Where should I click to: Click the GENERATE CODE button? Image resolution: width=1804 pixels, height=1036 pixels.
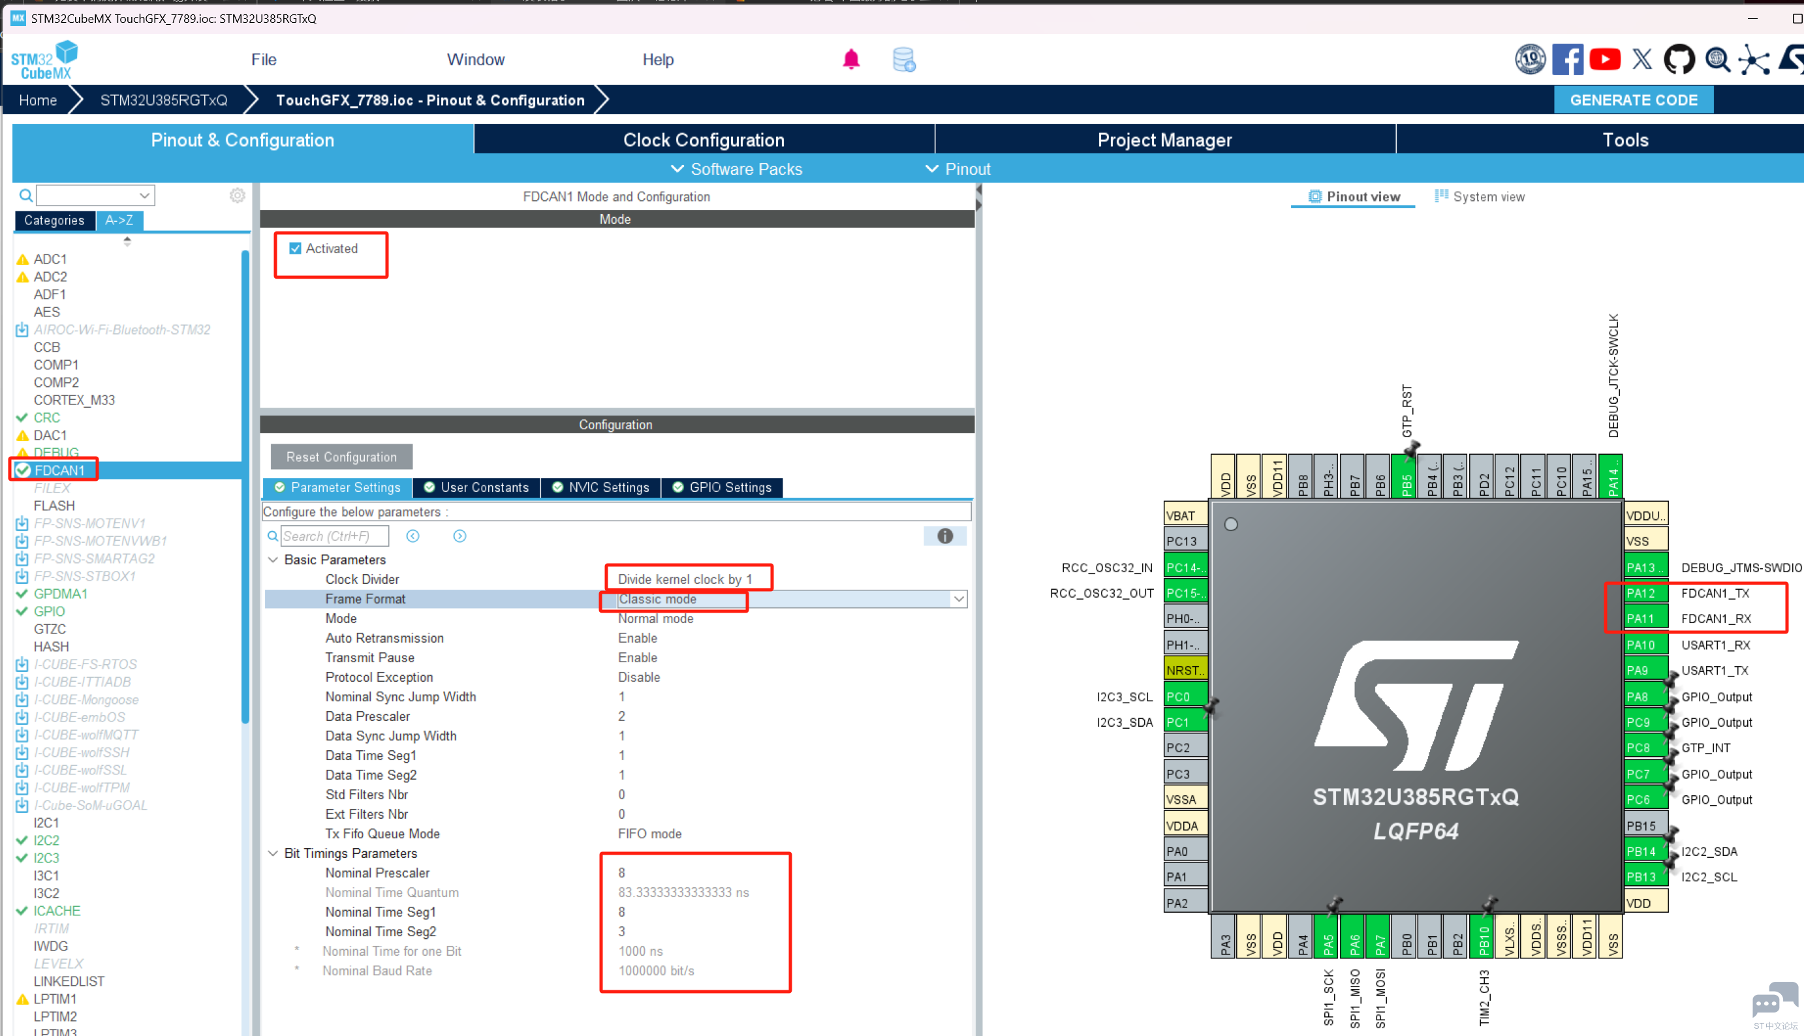pos(1633,100)
